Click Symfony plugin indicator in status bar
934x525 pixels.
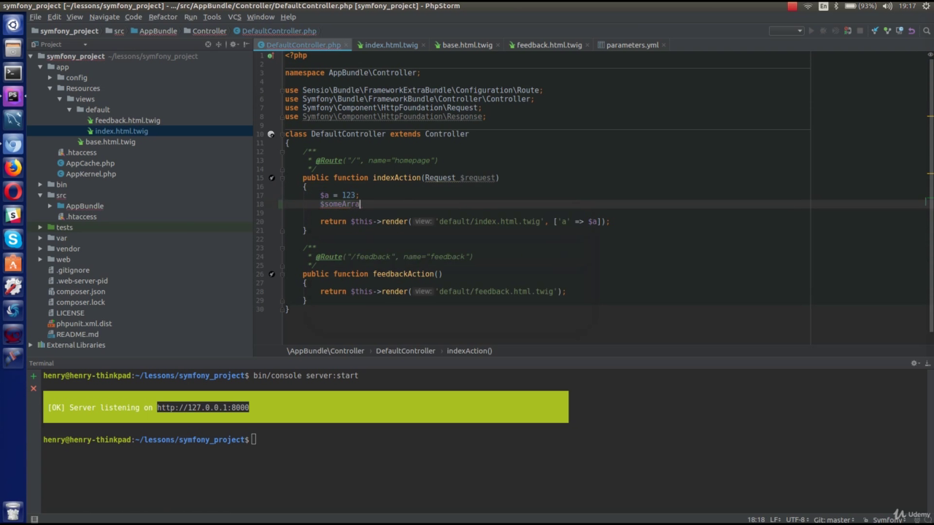tap(888, 520)
